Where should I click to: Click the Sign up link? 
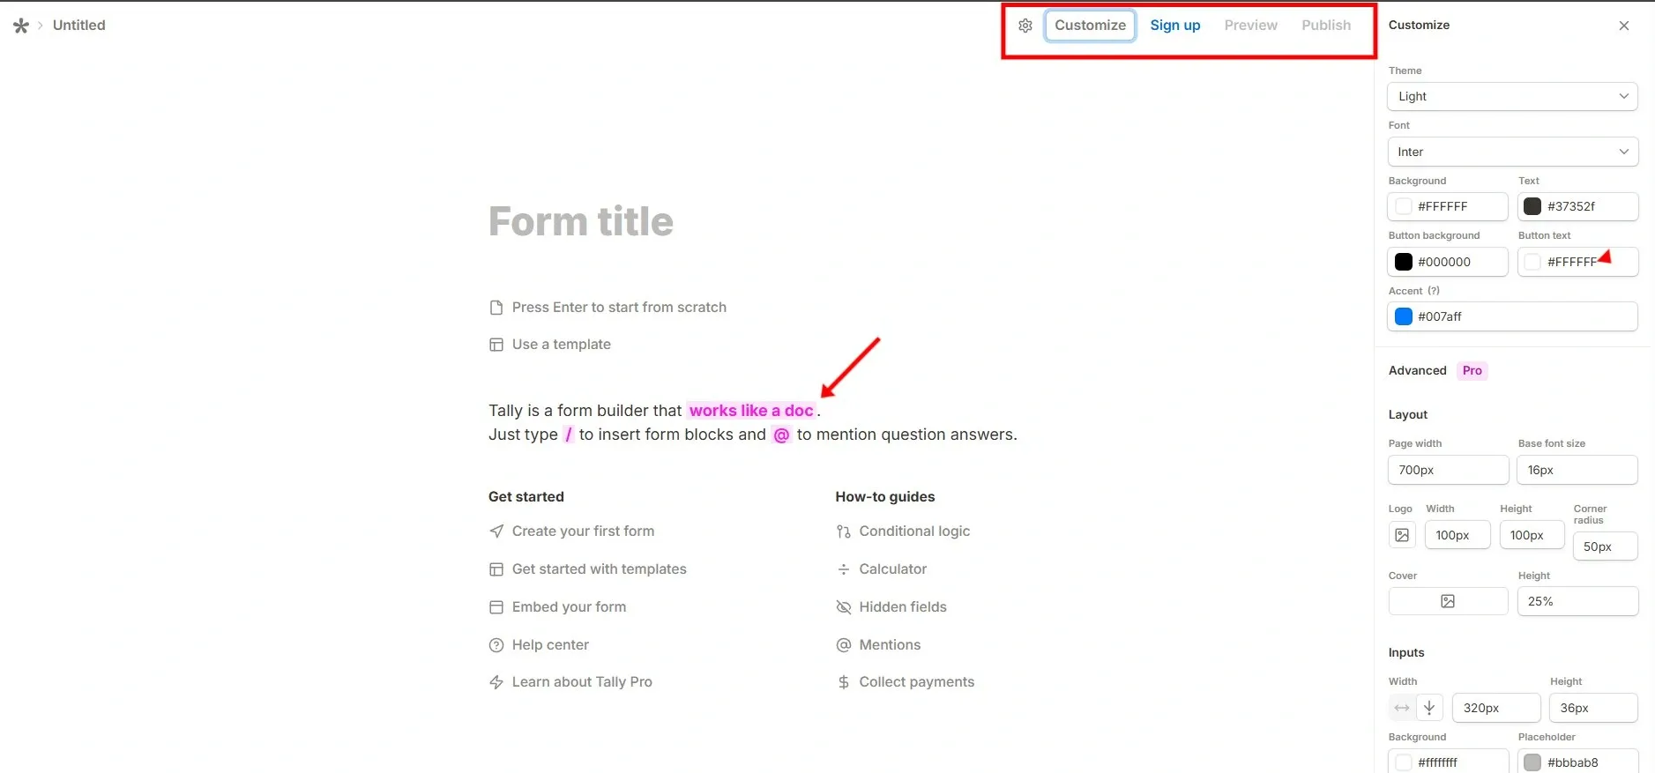[x=1174, y=26]
